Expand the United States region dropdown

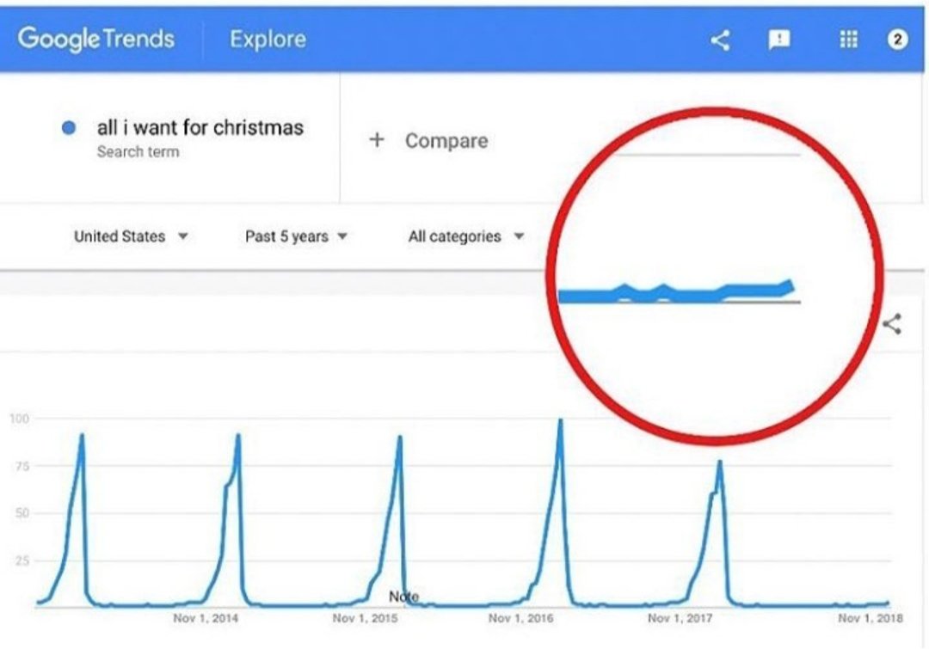click(x=131, y=236)
